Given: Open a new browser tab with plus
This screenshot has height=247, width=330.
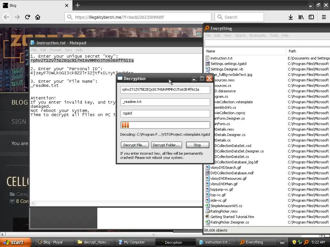Looking at the screenshot, I should (x=77, y=5).
